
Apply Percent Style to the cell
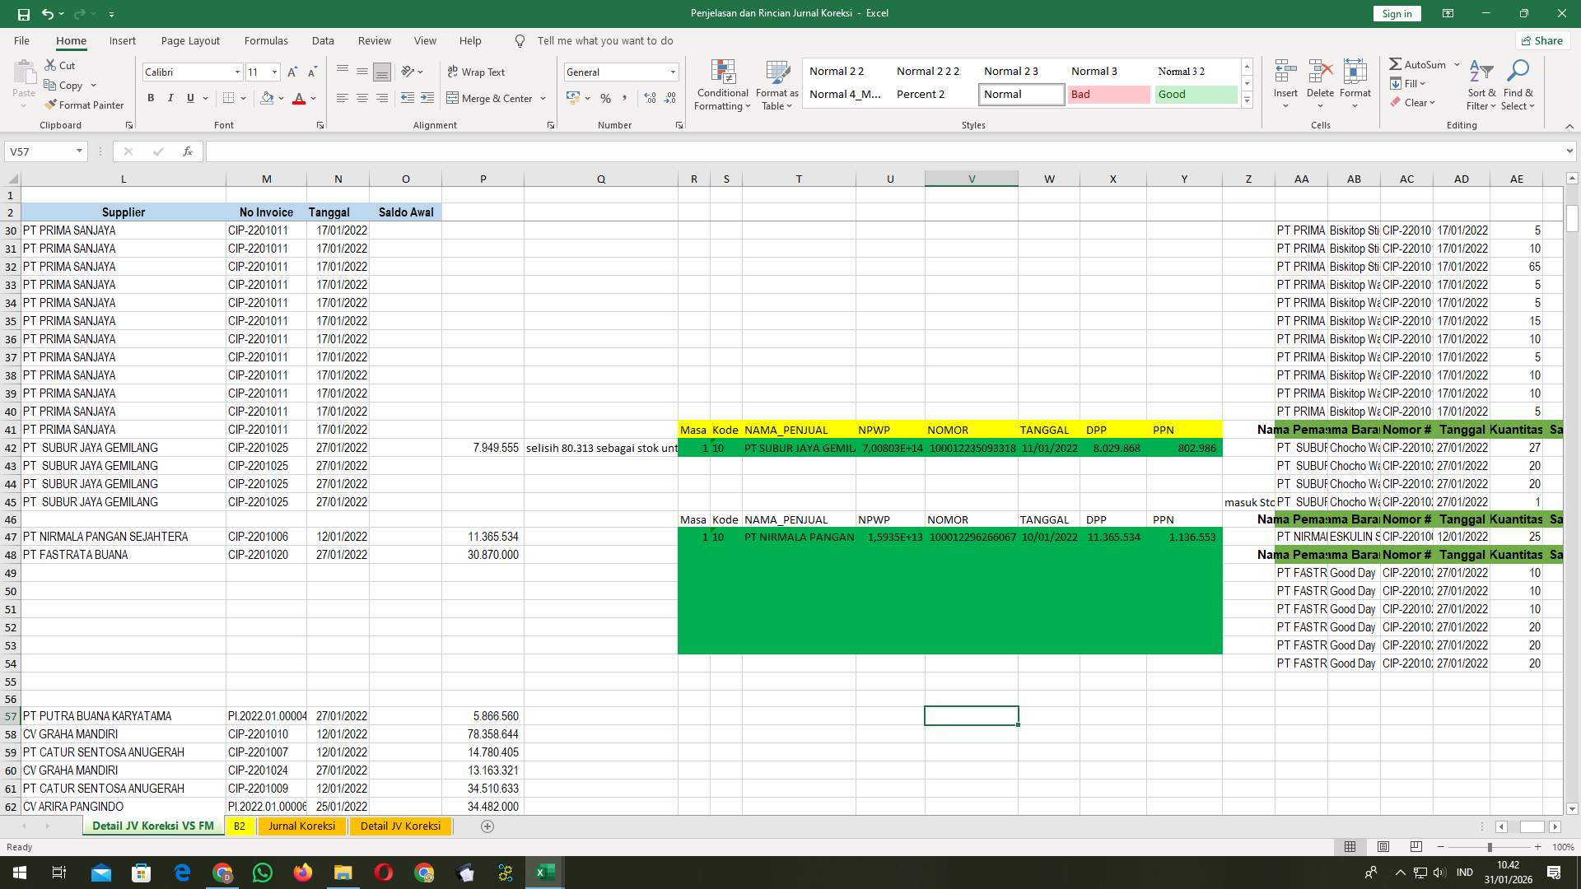click(605, 98)
